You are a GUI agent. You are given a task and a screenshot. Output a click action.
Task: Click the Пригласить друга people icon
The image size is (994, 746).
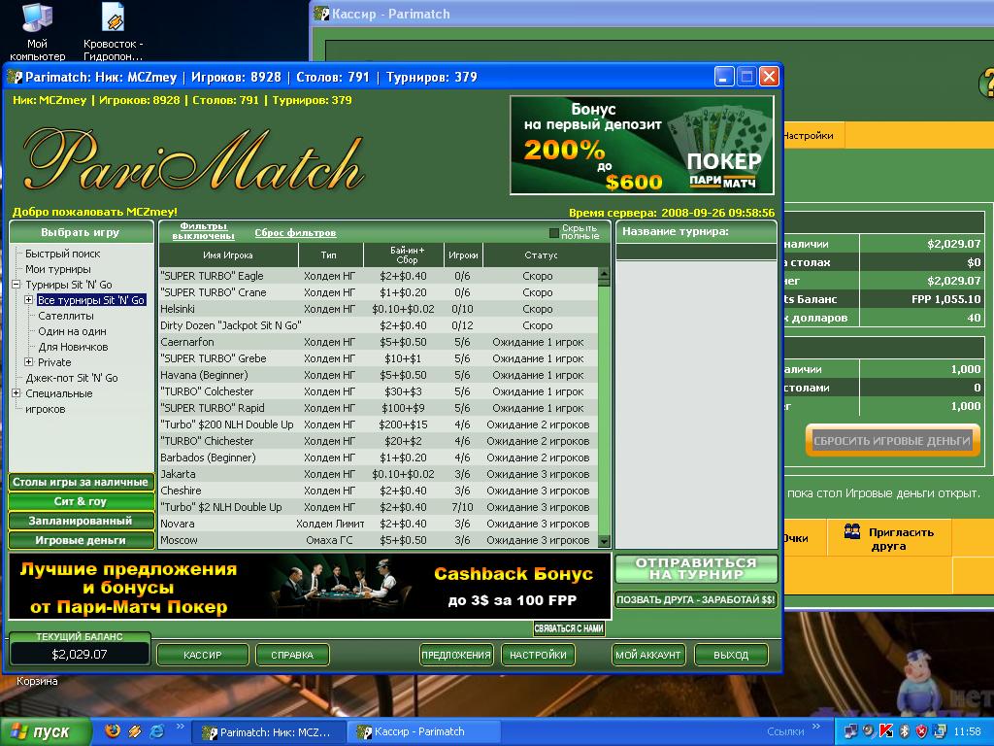coord(852,530)
